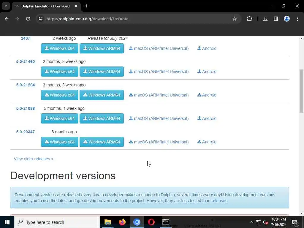Screen dimensions: 304x228
Task: Open File Explorer from the taskbar
Action: point(107,222)
